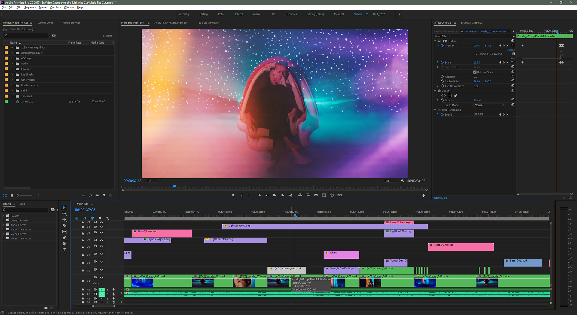Switch Project panel to icon view
This screenshot has height=315, width=577.
pos(11,195)
